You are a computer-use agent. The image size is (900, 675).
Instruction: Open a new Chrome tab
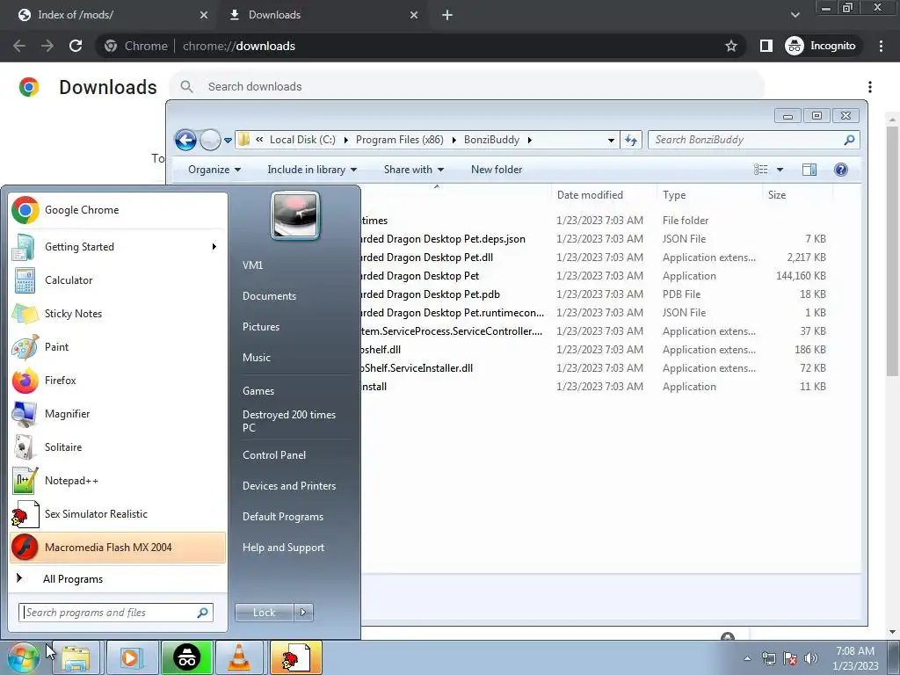tap(447, 15)
